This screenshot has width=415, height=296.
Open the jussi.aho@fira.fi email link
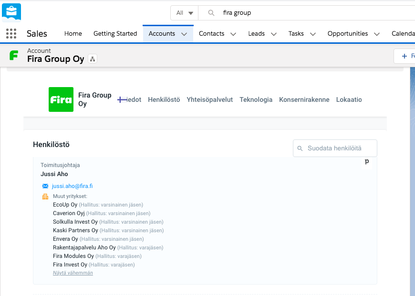[x=72, y=186]
